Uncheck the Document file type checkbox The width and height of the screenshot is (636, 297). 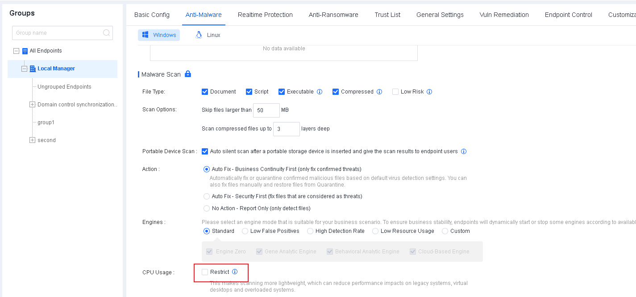pyautogui.click(x=205, y=92)
